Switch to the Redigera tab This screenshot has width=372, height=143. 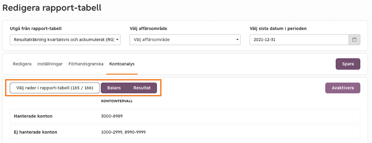click(22, 64)
